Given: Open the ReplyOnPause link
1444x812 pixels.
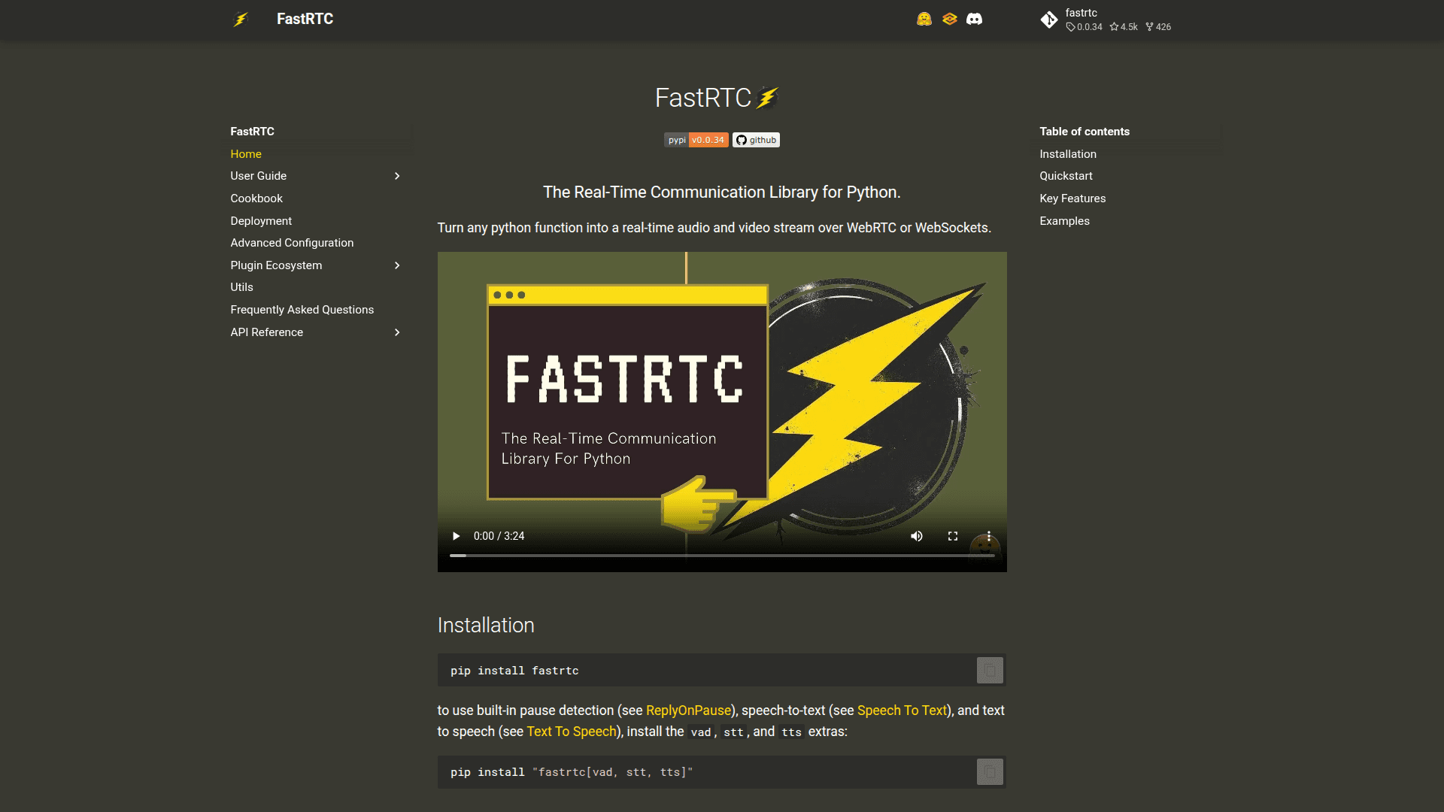Looking at the screenshot, I should [x=689, y=710].
